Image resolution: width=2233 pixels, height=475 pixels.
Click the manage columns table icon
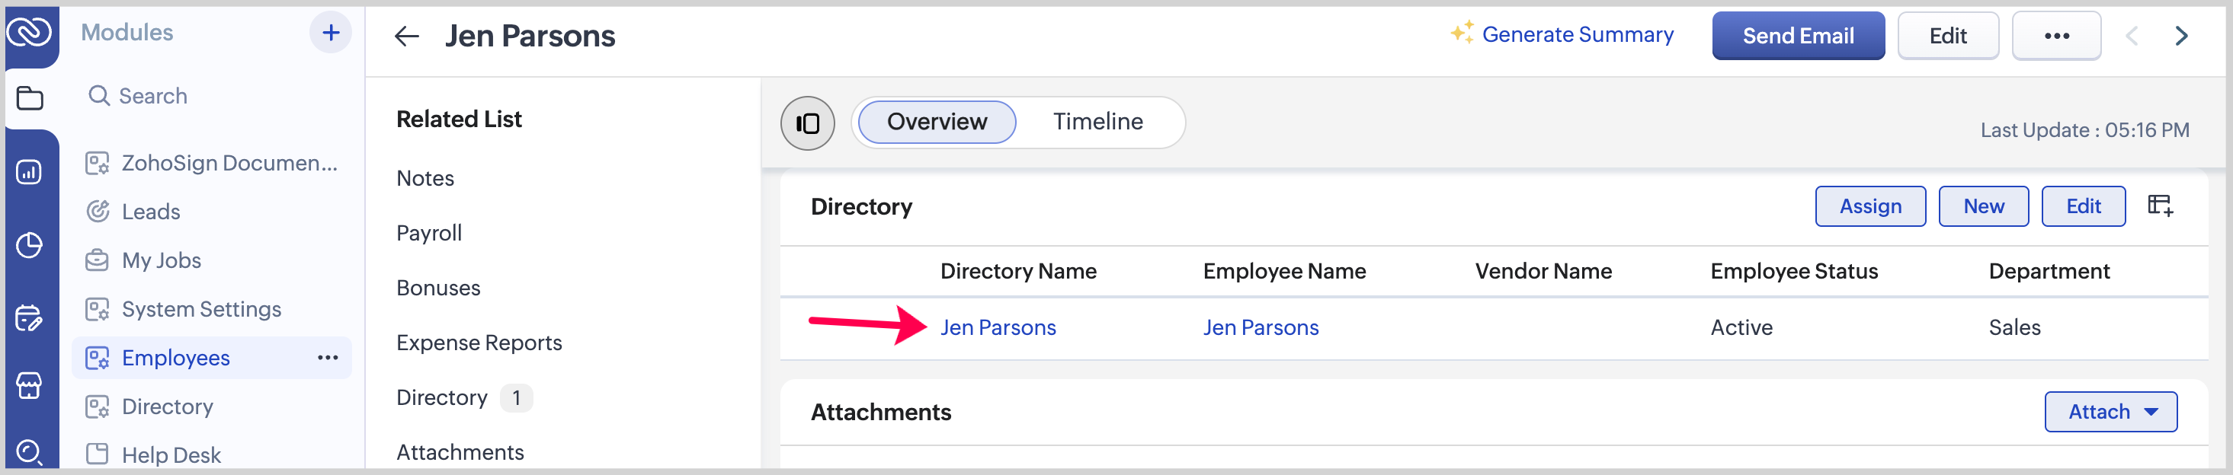click(x=2159, y=206)
